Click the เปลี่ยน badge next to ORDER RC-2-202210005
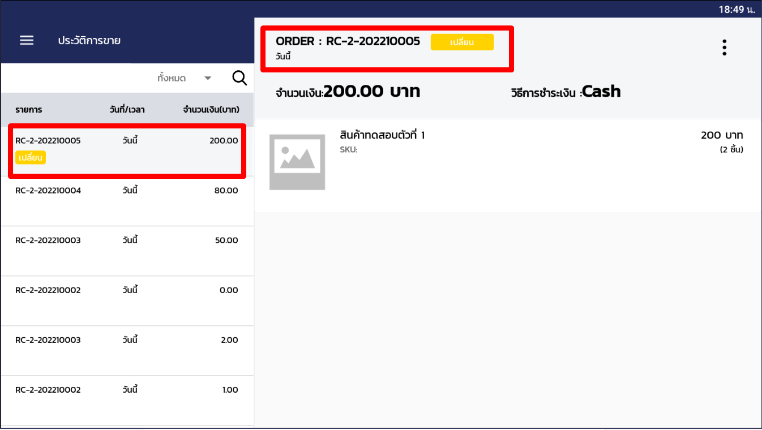762x430 pixels. pos(462,42)
